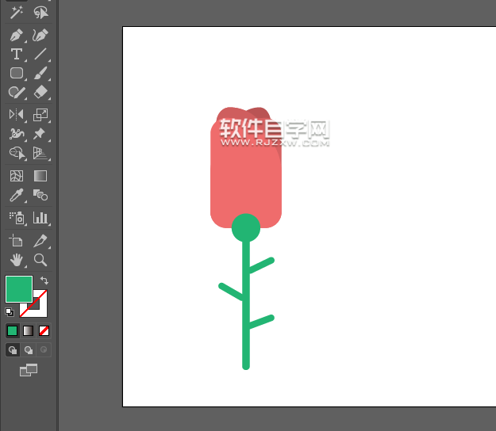Select the Mesh tool

pos(17,176)
